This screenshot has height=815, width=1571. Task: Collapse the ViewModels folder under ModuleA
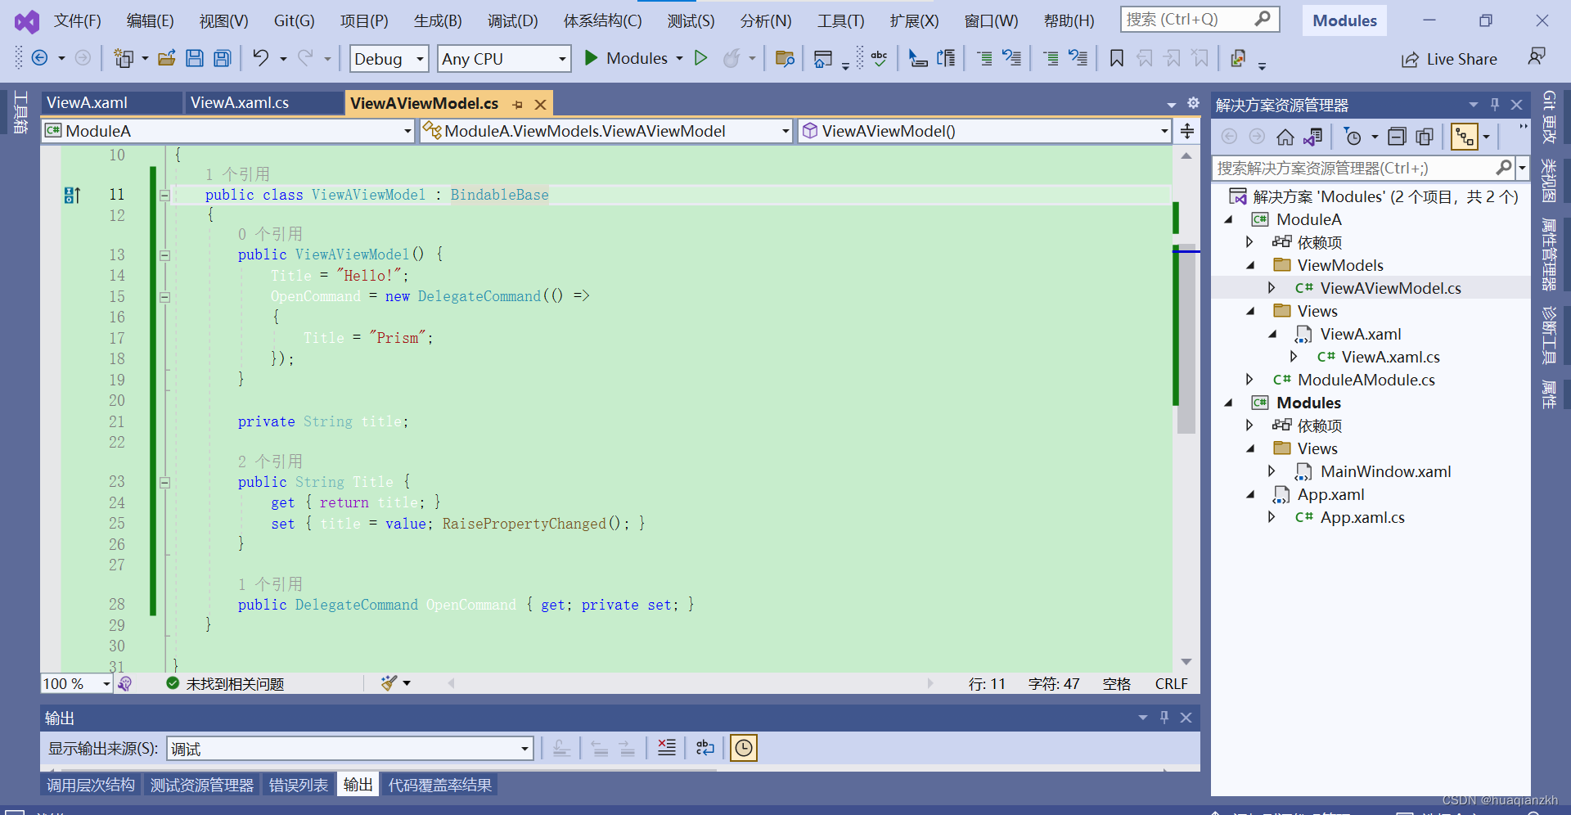pos(1250,265)
